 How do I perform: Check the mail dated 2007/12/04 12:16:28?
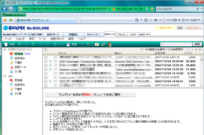pyautogui.click(x=46, y=74)
